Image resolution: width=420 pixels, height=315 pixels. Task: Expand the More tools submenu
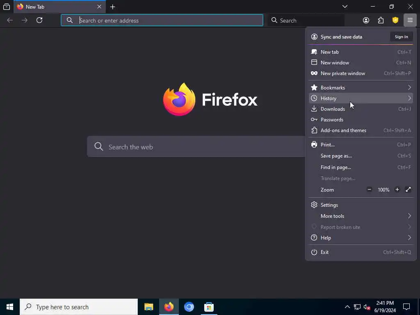361,216
